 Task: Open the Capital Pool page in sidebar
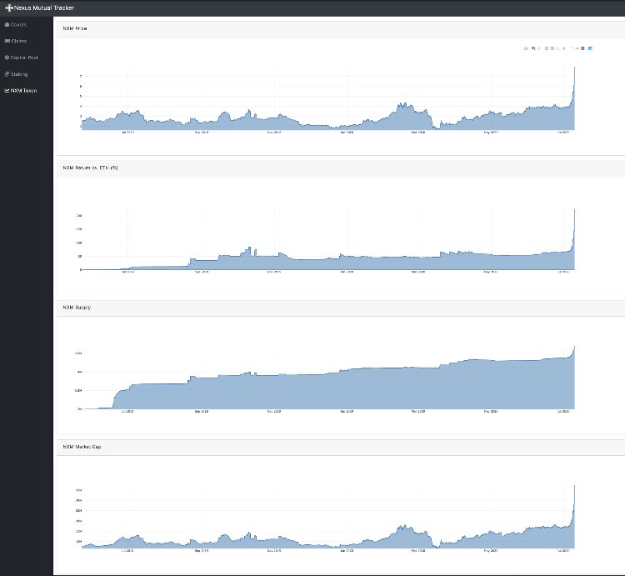click(21, 58)
